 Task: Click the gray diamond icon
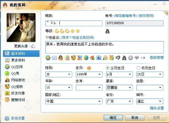pos(137,58)
